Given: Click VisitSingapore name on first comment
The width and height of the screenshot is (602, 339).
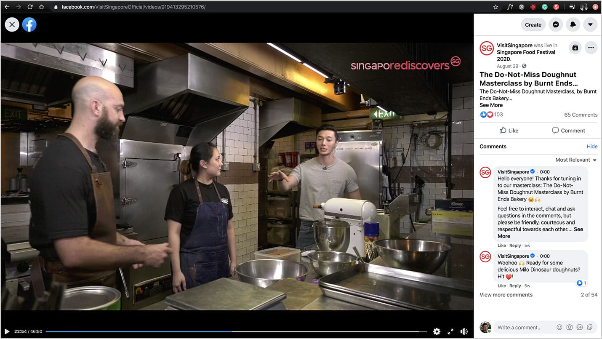Looking at the screenshot, I should pos(513,172).
